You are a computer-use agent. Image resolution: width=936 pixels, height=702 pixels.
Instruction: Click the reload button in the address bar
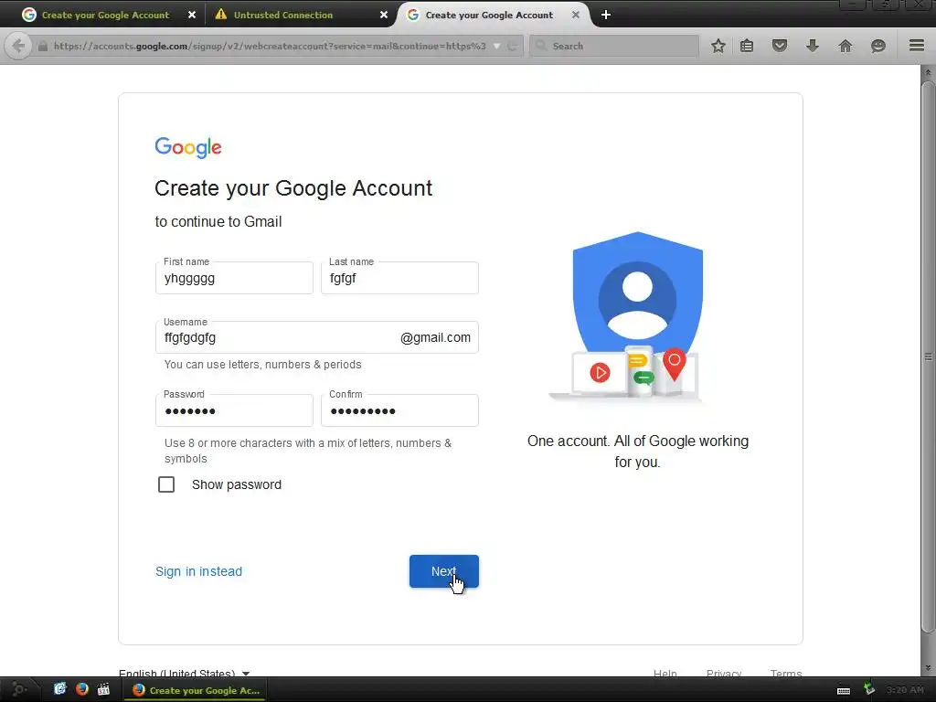pyautogui.click(x=512, y=46)
